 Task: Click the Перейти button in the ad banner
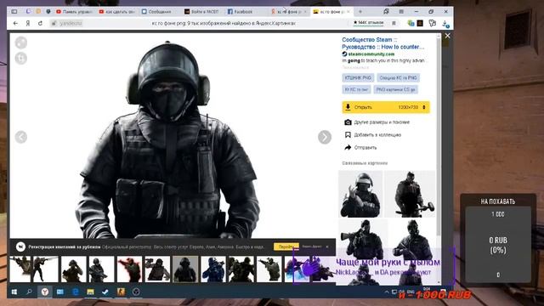pos(286,246)
